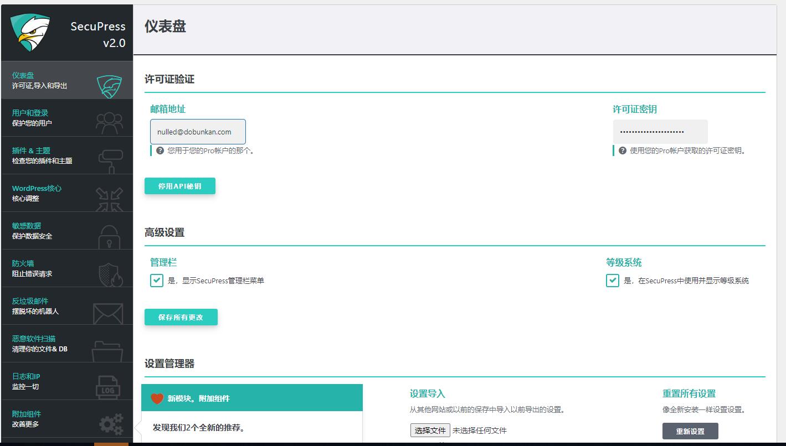Open the WordPress核心 module
786x446 pixels.
[67, 193]
